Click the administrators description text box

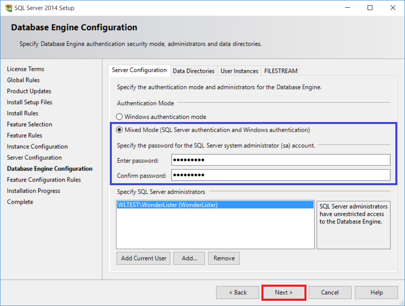click(354, 225)
